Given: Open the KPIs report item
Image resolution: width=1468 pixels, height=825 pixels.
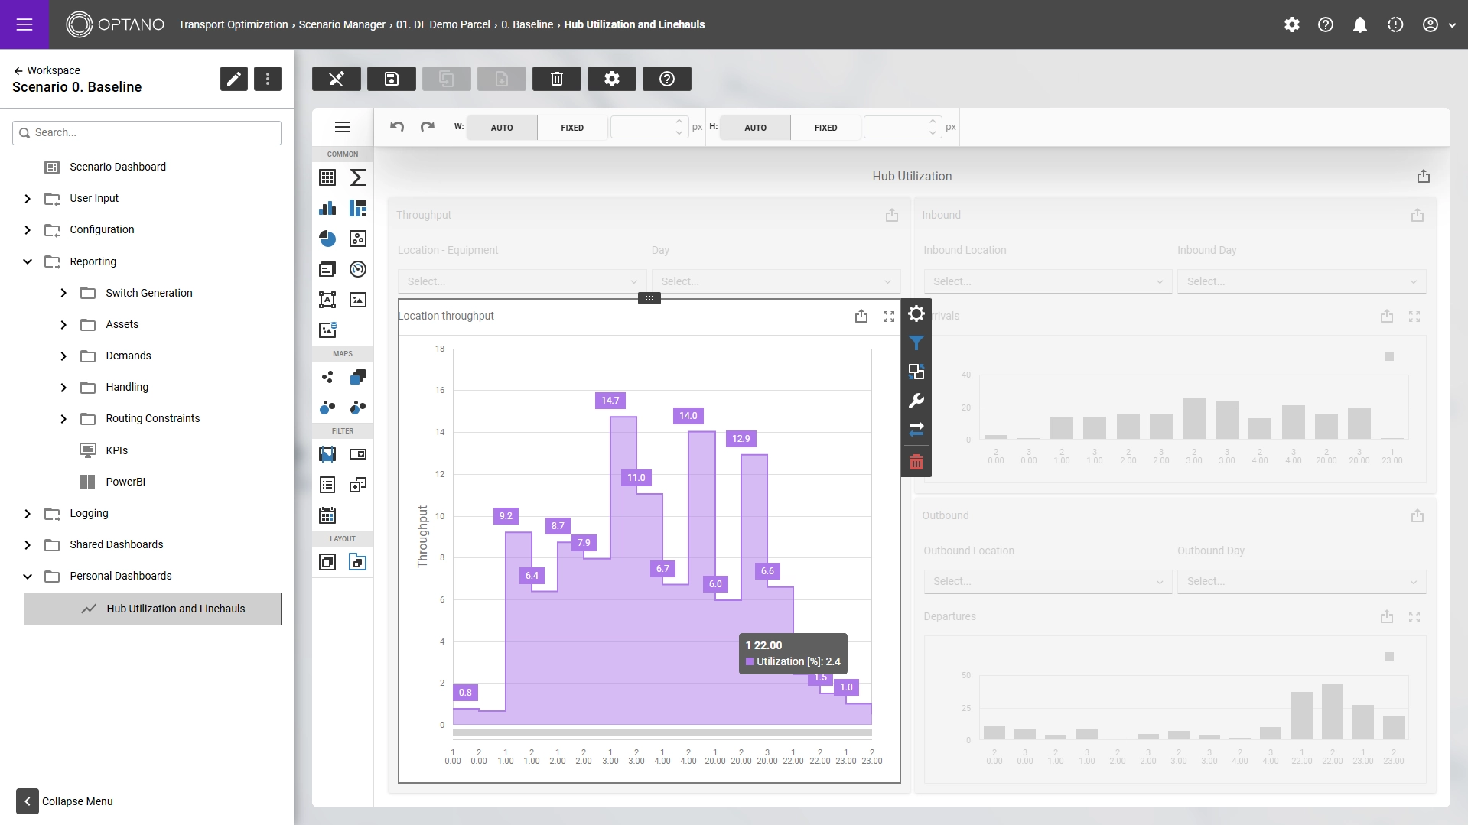Looking at the screenshot, I should pyautogui.click(x=116, y=450).
